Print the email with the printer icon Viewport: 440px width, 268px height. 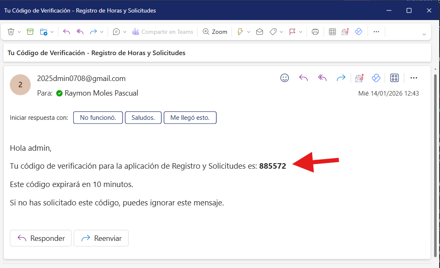(x=315, y=31)
